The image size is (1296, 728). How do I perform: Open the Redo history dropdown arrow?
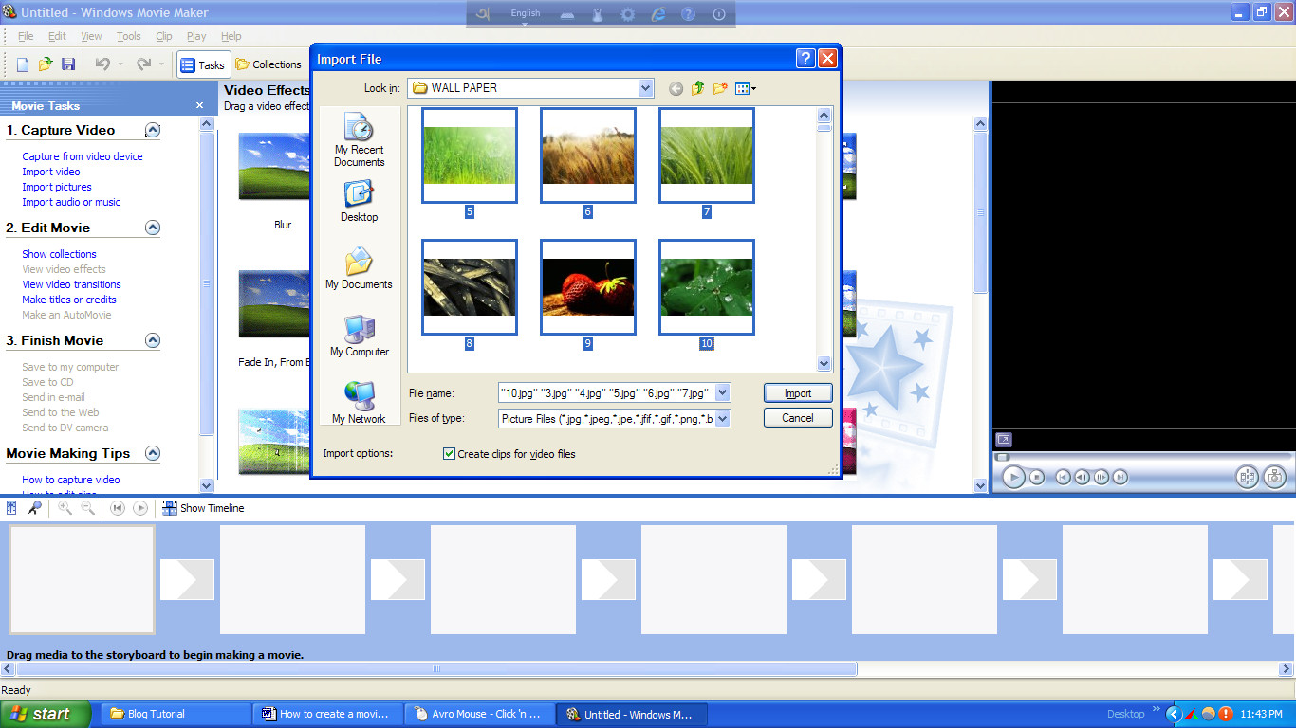(161, 64)
